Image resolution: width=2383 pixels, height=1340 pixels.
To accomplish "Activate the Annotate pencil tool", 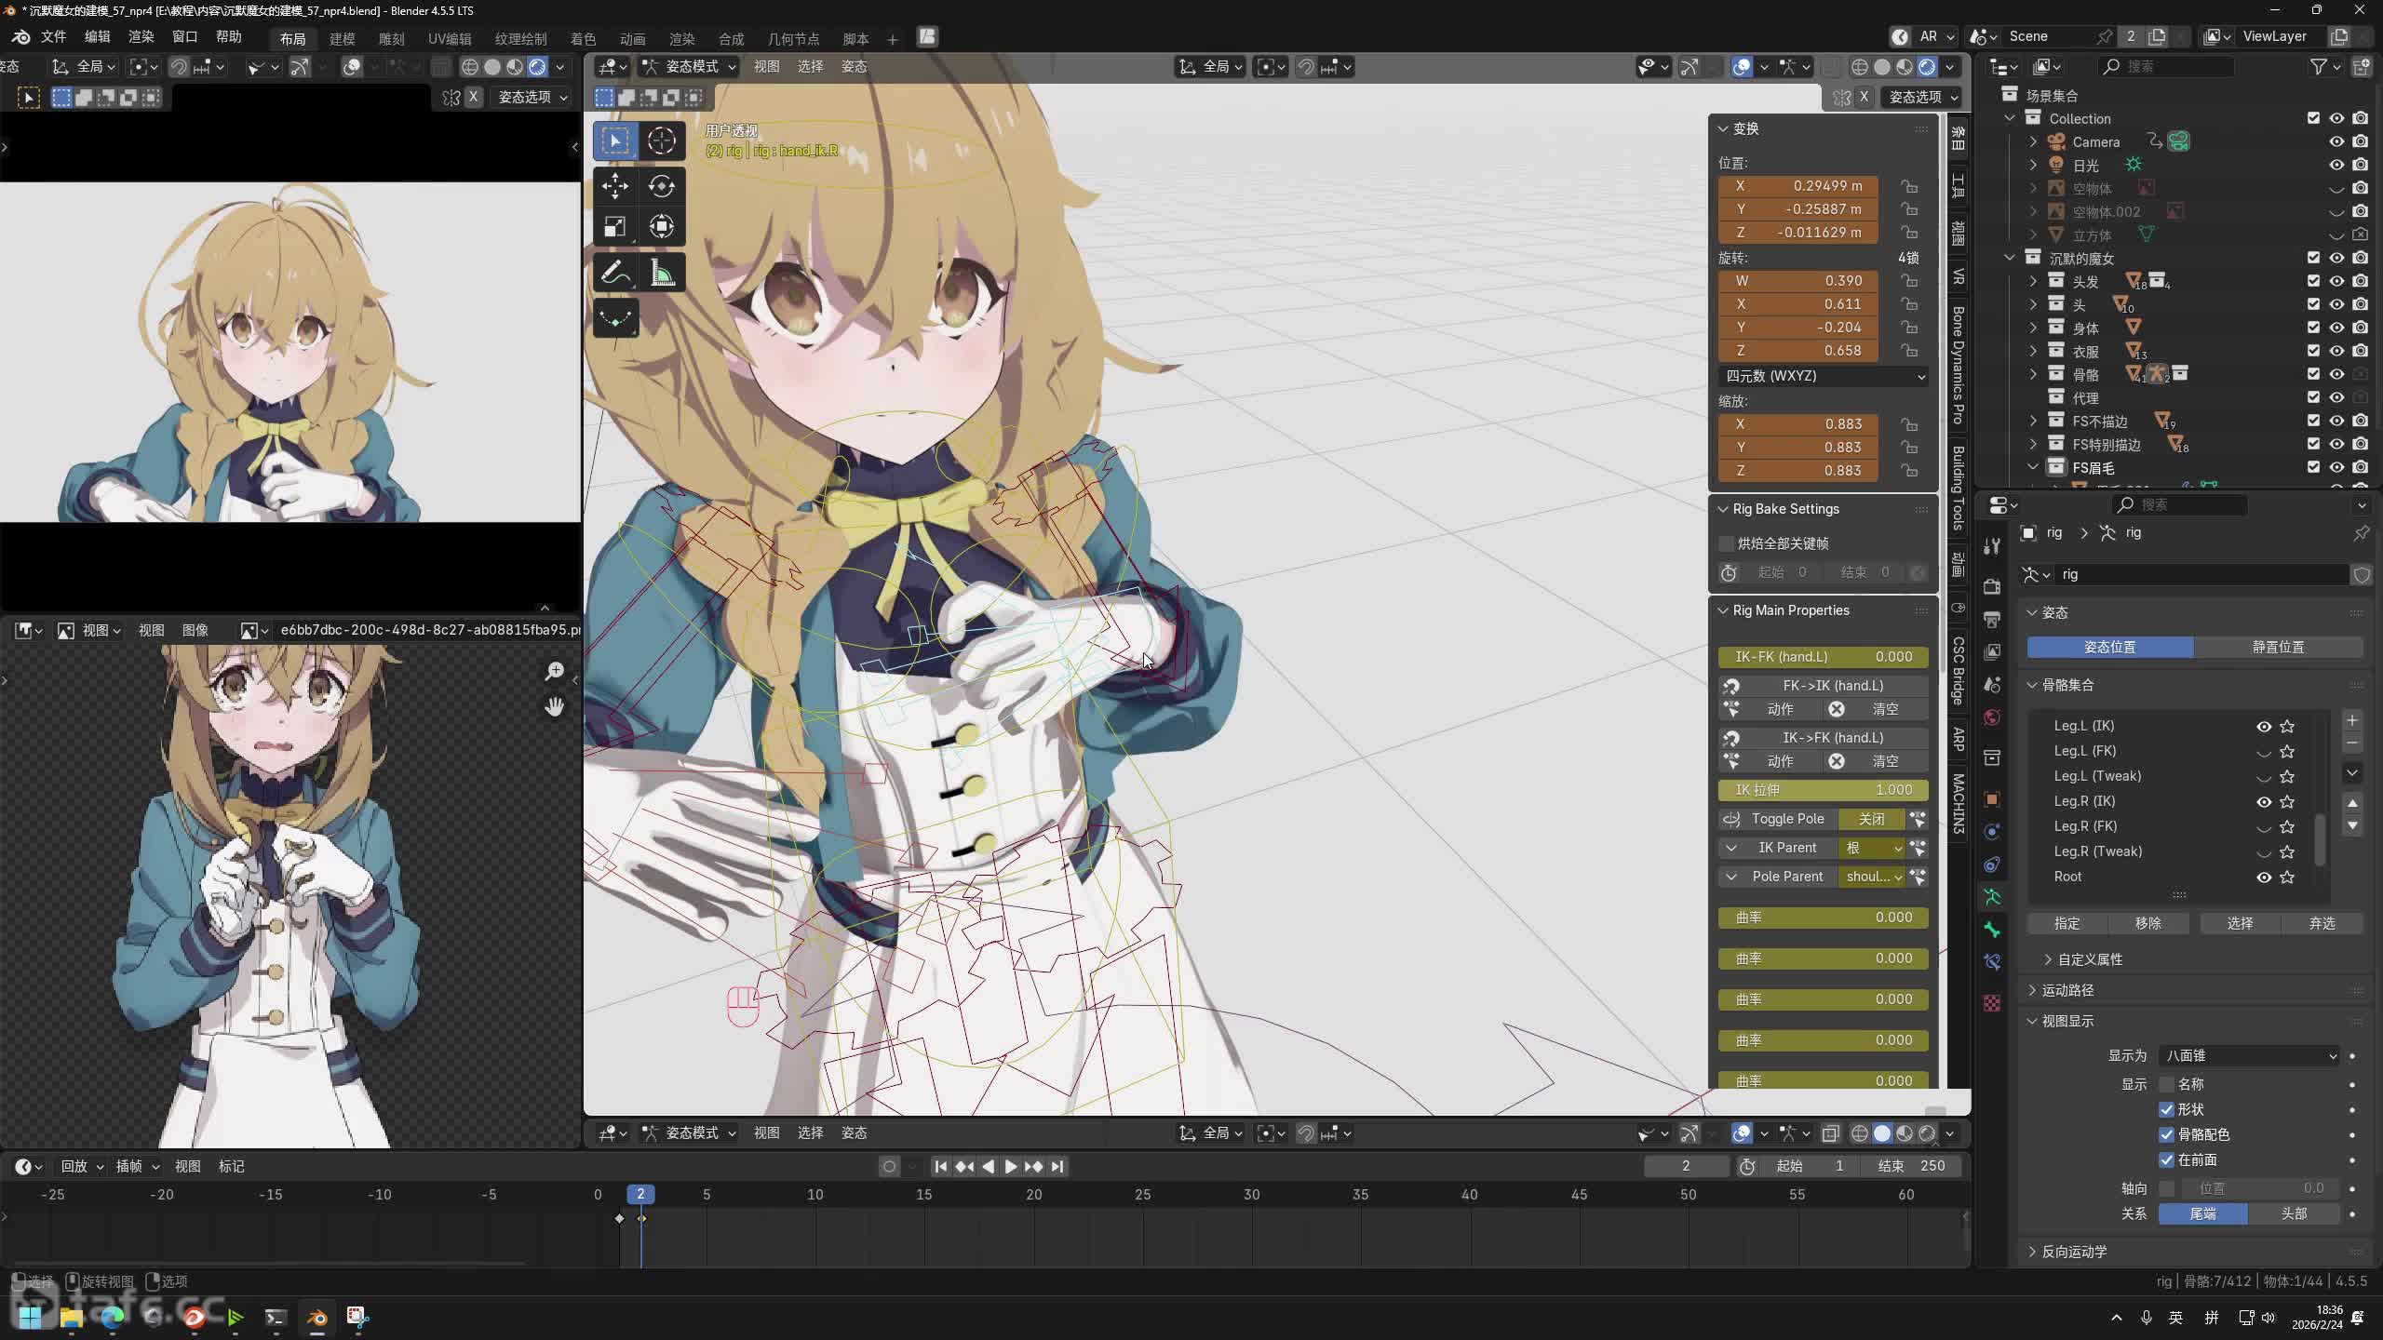I will point(614,273).
